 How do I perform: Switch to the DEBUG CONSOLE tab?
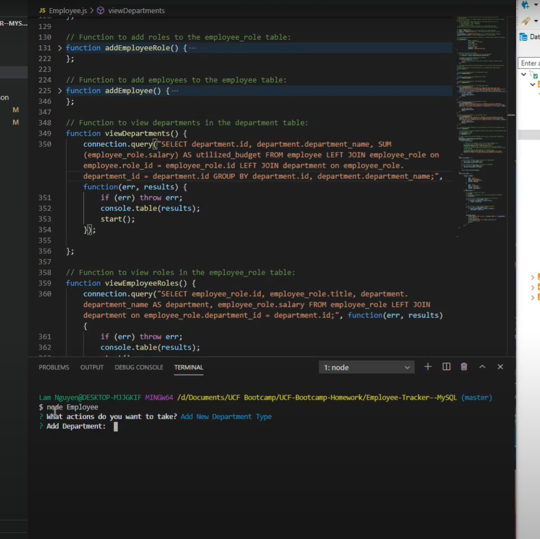point(139,367)
